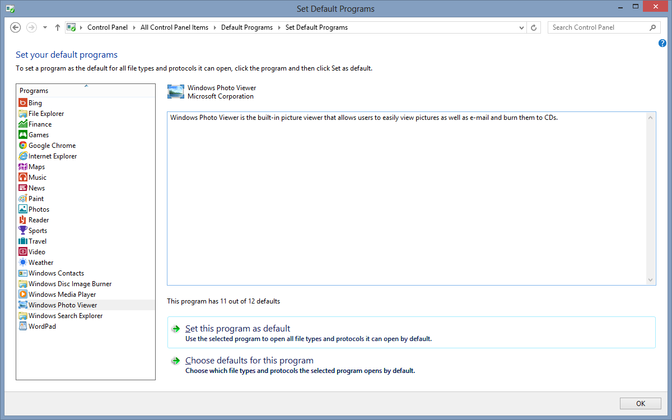Click the OK button
The image size is (672, 420).
coord(641,403)
